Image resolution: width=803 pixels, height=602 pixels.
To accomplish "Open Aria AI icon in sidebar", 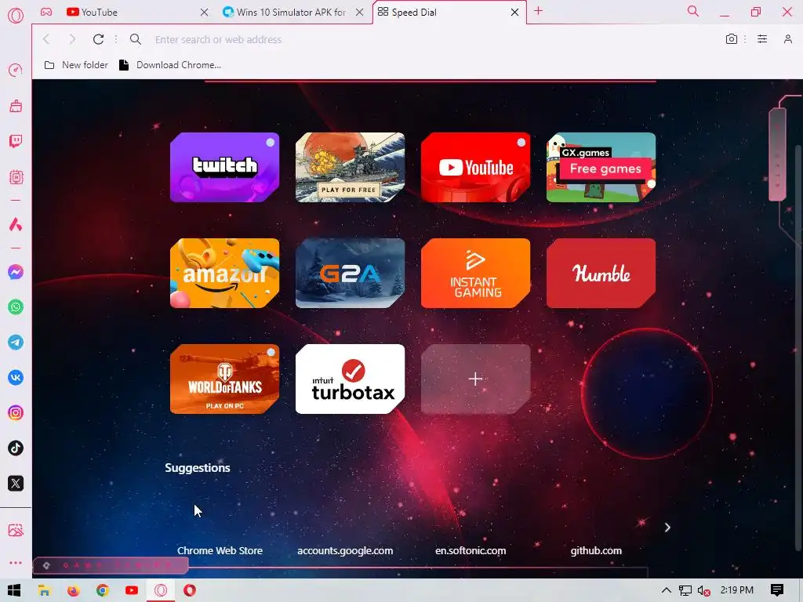I will (x=16, y=224).
